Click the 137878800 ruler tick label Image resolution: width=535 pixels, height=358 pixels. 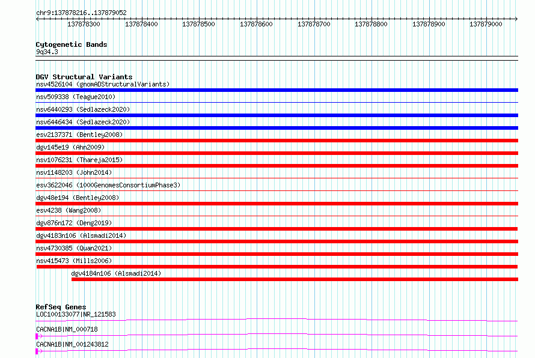(x=371, y=24)
